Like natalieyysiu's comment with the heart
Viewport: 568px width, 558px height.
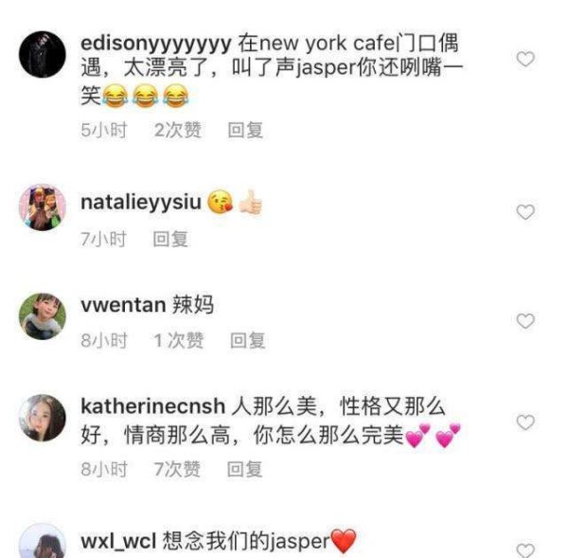(525, 212)
